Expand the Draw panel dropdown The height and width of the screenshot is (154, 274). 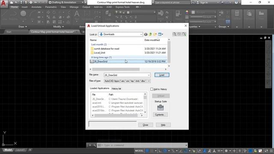pyautogui.click(x=23, y=27)
